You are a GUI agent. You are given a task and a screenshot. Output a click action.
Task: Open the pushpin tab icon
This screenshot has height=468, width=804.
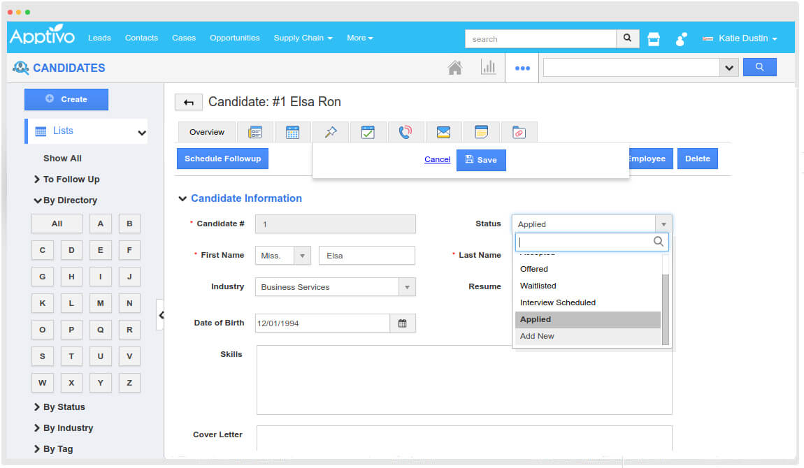point(331,132)
